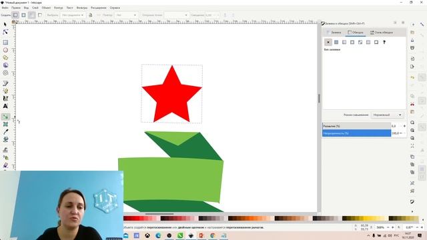Viewport: 427px width, 240px height.
Task: Select the Selector arrow tool
Action: [5, 25]
